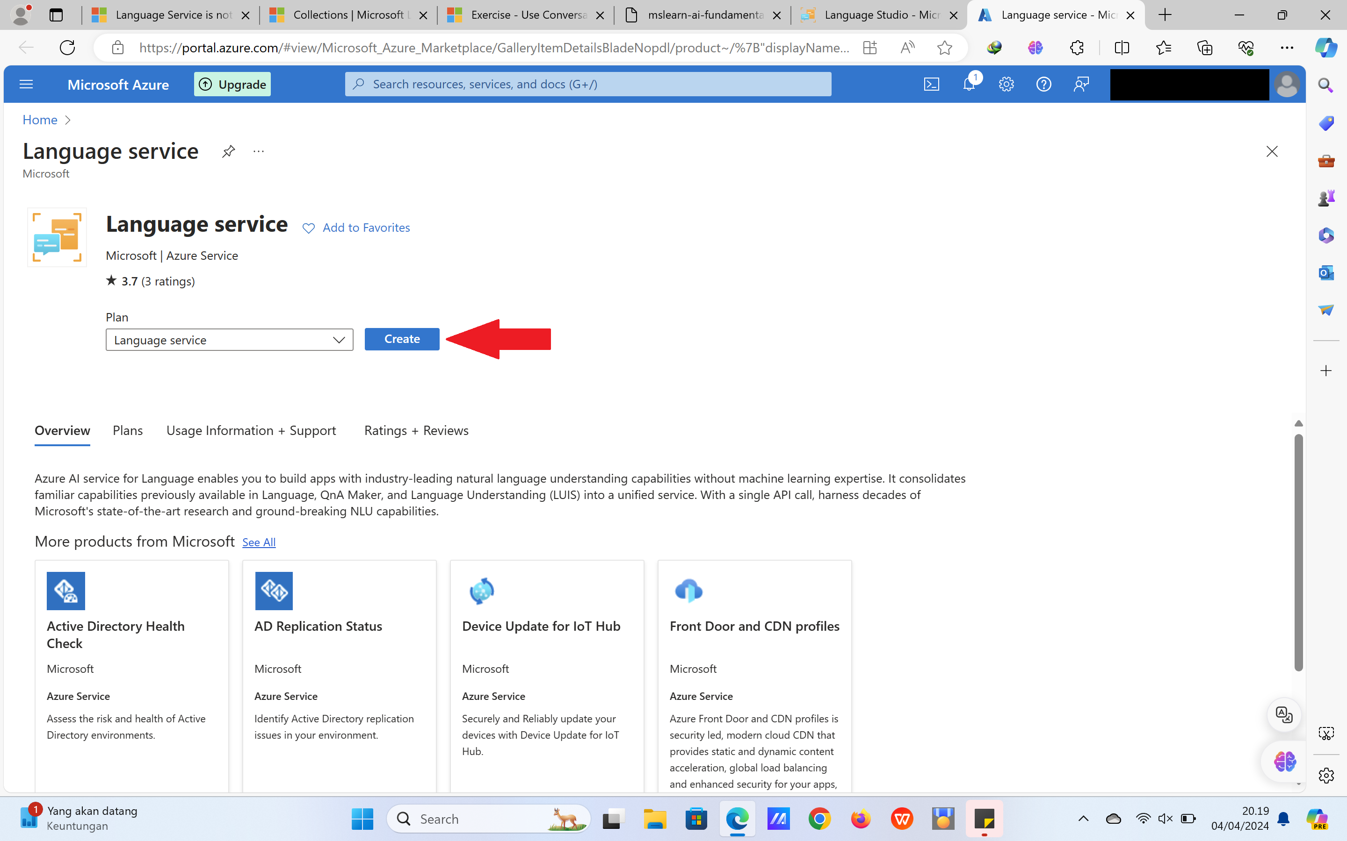
Task: Toggle the Edge split screen icon
Action: pyautogui.click(x=1122, y=48)
